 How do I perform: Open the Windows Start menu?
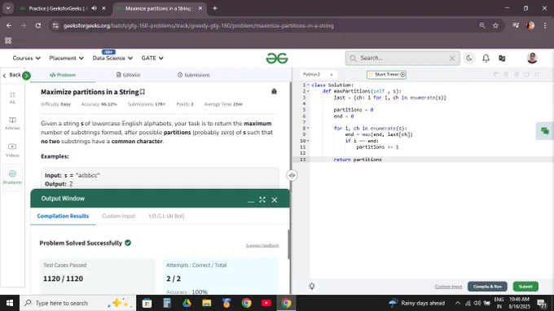[x=10, y=303]
